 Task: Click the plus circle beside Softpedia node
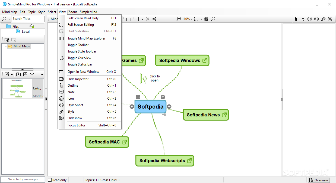pyautogui.click(x=169, y=106)
